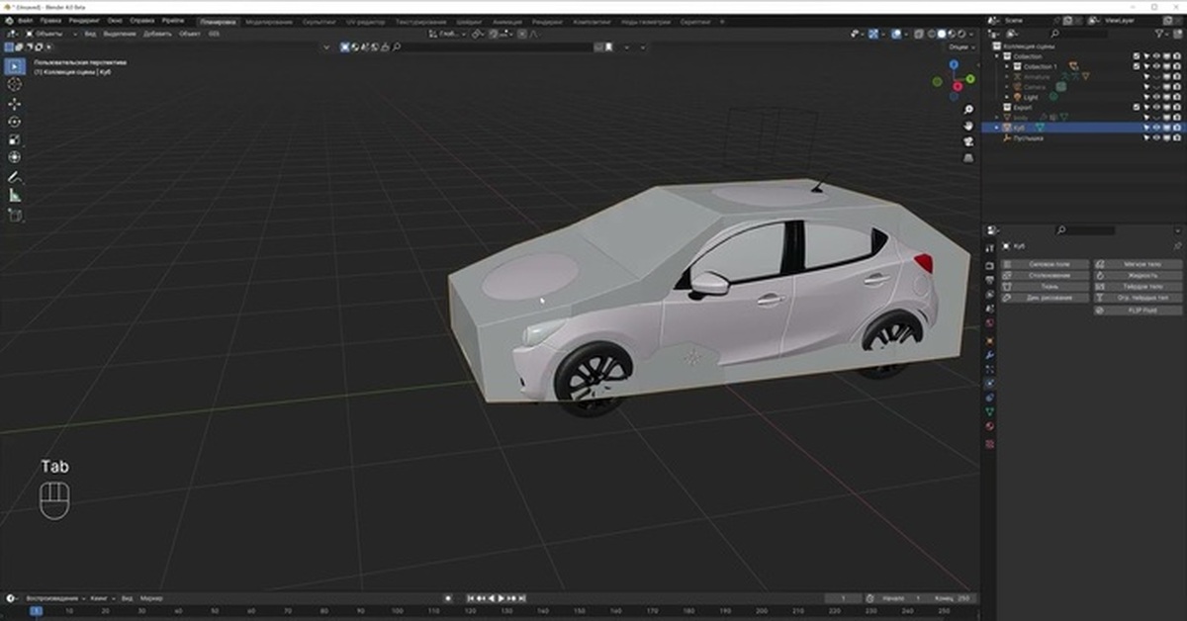1187x621 pixels.
Task: Choose the Measure tool
Action: coord(15,195)
